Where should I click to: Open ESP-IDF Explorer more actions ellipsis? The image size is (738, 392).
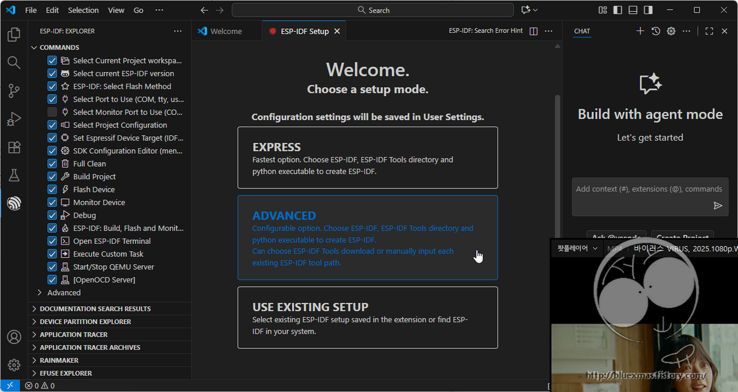pos(178,31)
